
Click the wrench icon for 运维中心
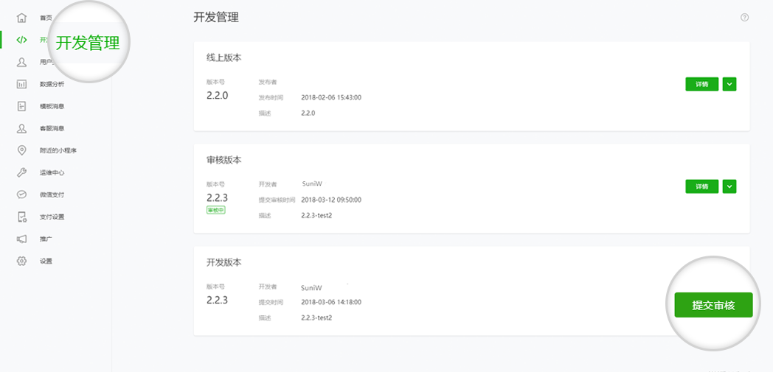point(22,172)
